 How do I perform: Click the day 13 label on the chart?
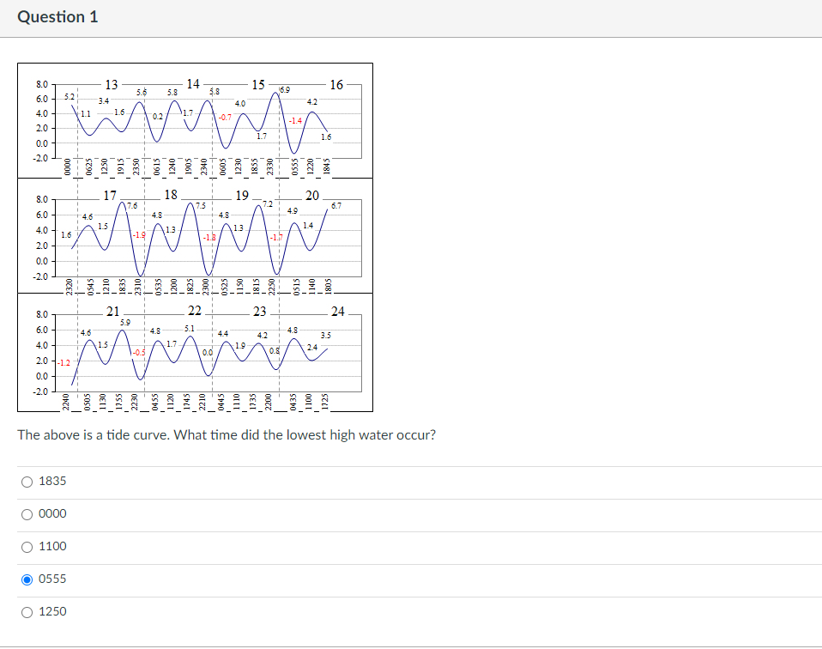112,84
